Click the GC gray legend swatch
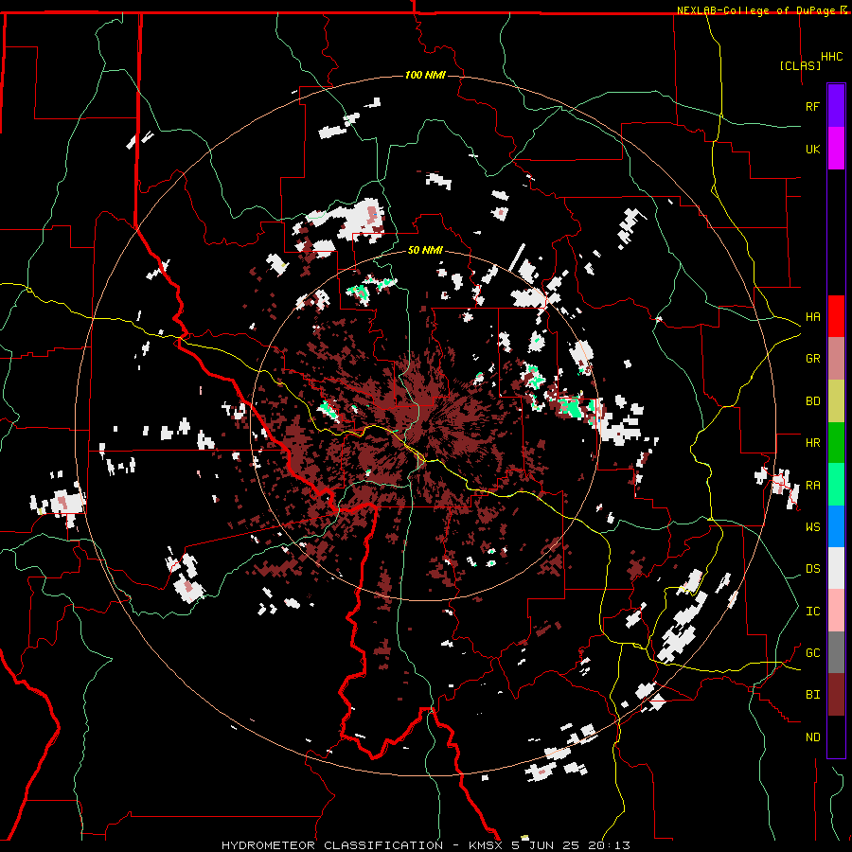The height and width of the screenshot is (852, 852). tap(836, 652)
